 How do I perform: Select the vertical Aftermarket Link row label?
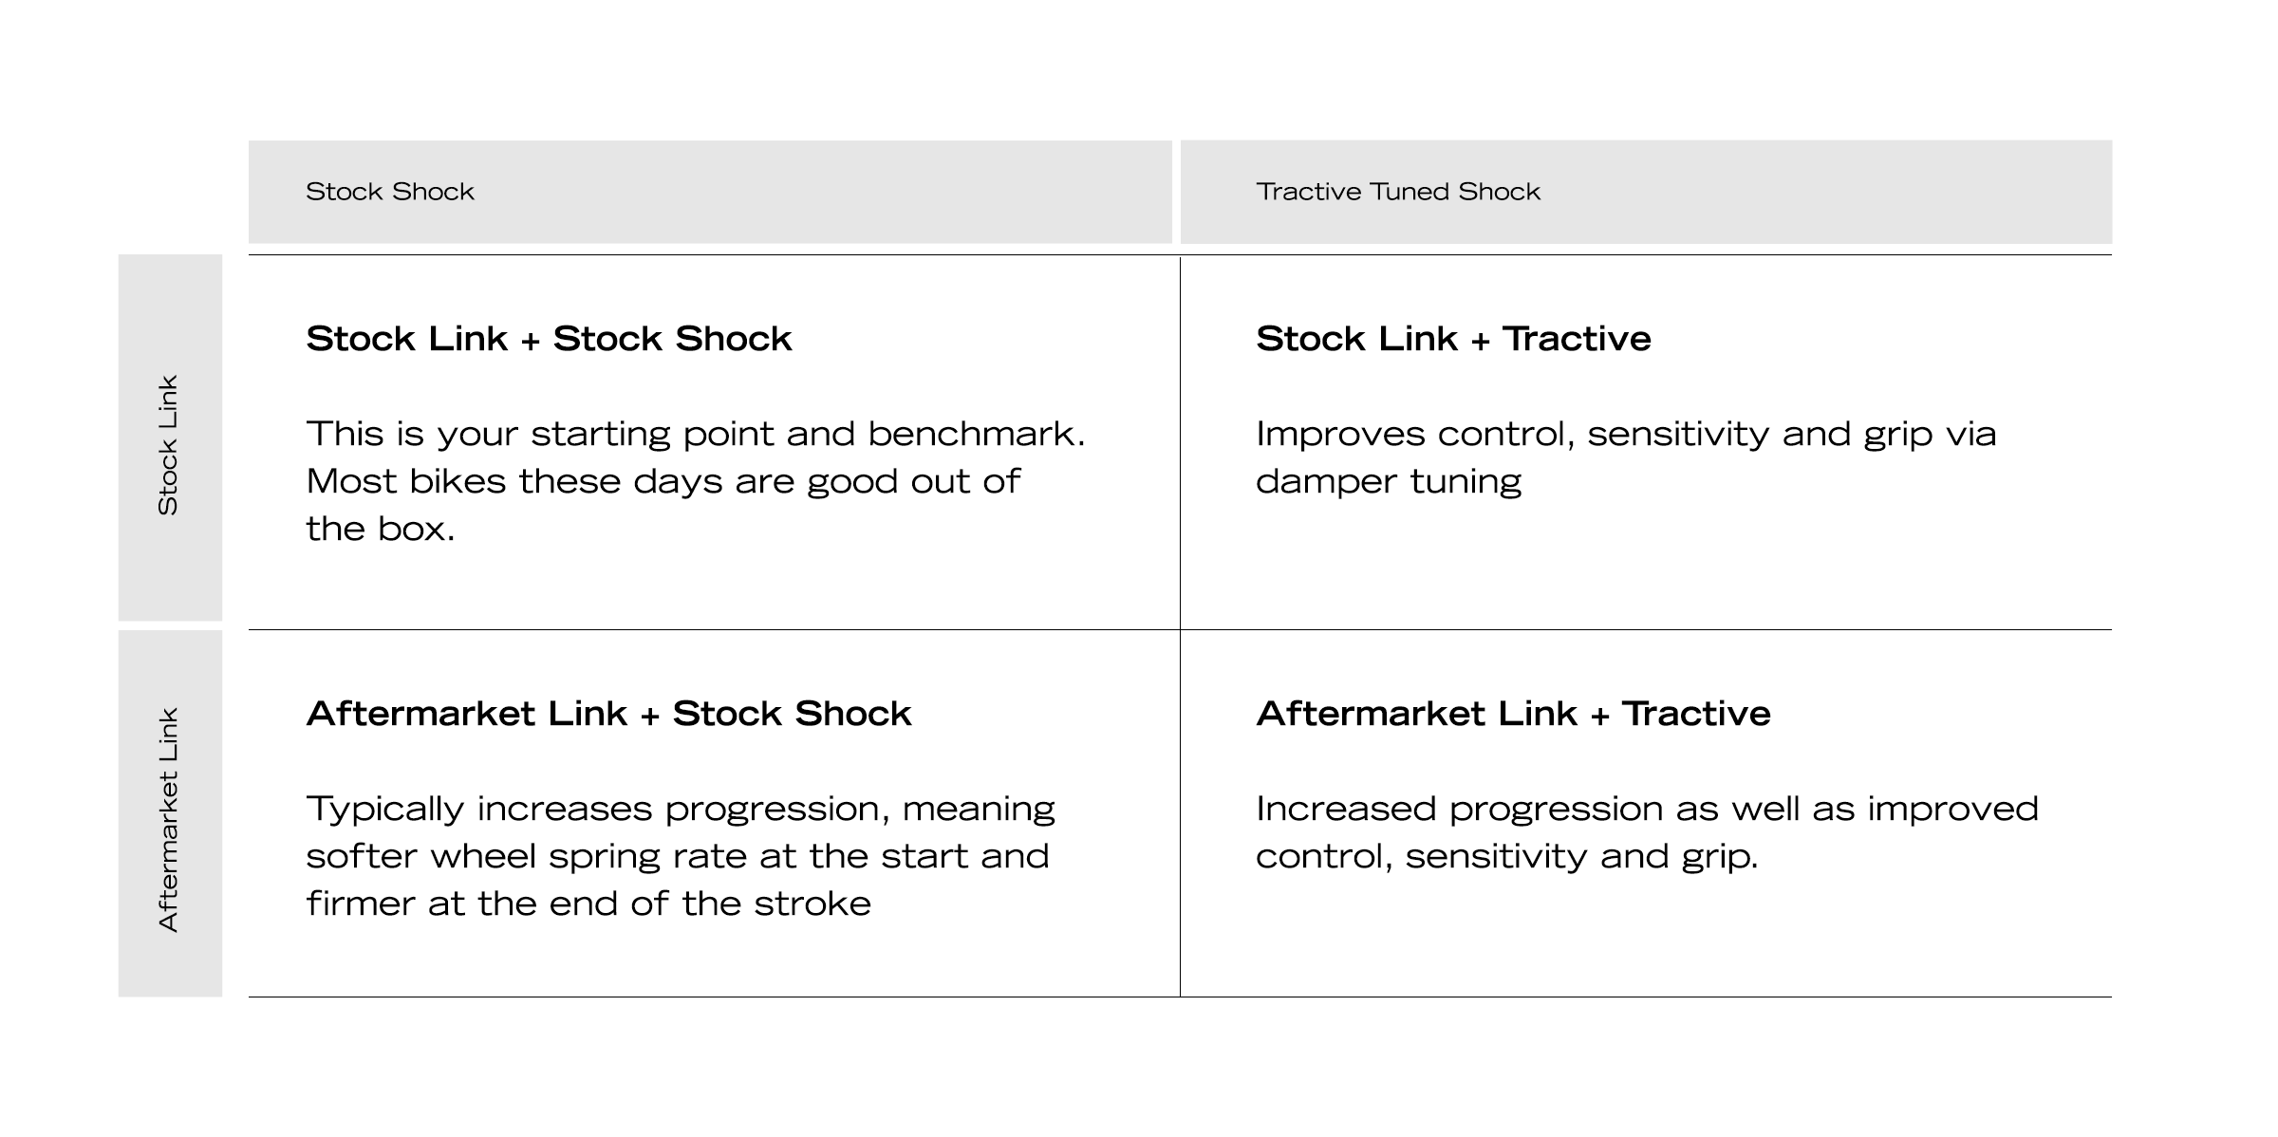tap(168, 819)
